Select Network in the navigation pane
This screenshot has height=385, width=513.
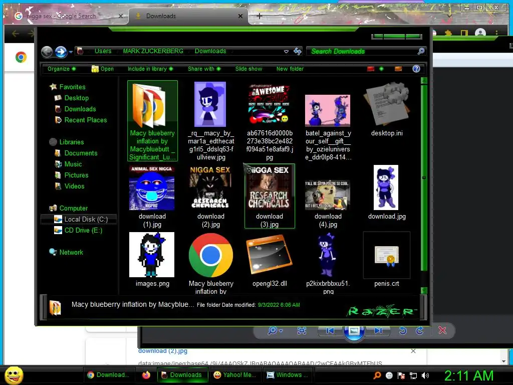click(x=71, y=253)
